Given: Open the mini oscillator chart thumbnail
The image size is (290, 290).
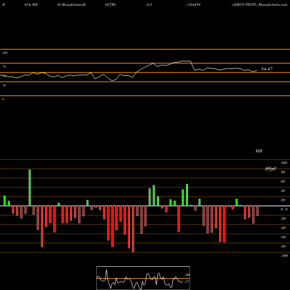Looking at the screenshot, I should [143, 278].
